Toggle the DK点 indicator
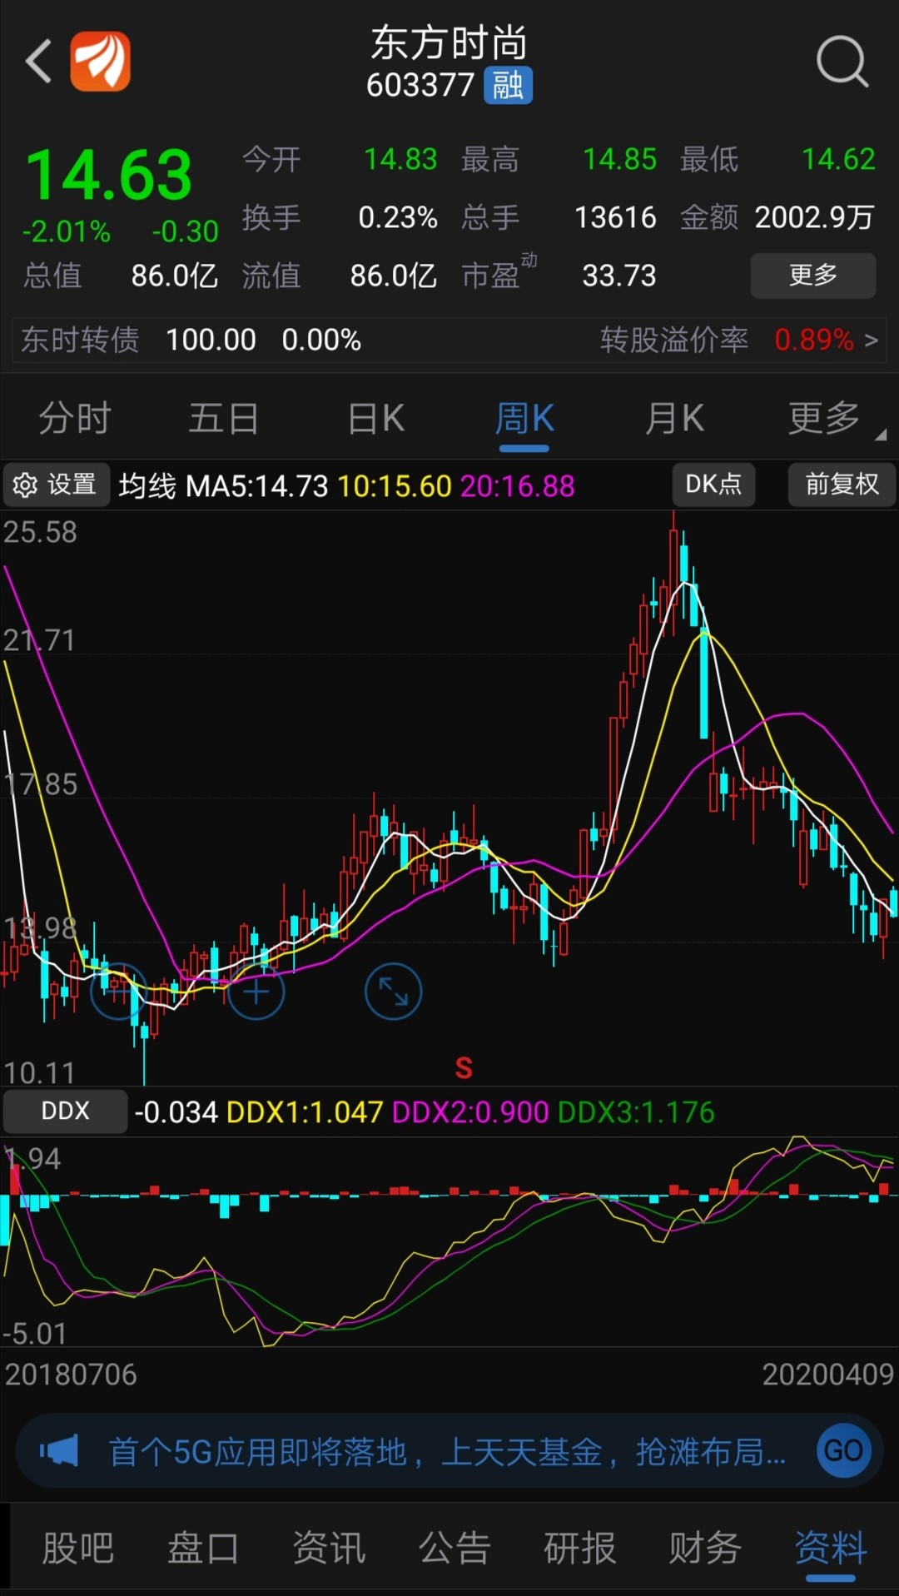The width and height of the screenshot is (899, 1596). pos(713,485)
